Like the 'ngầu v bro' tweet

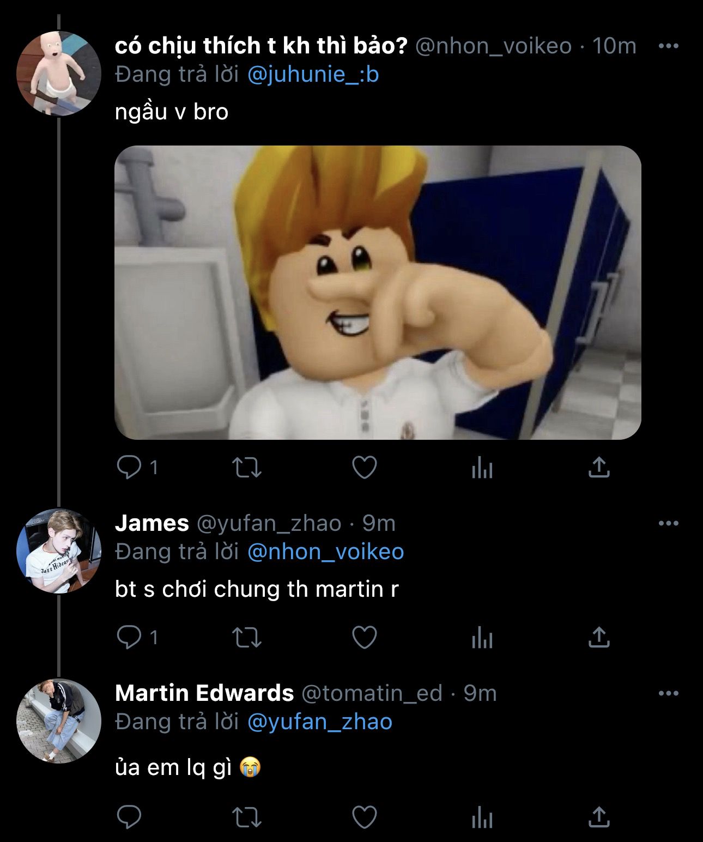pyautogui.click(x=364, y=468)
